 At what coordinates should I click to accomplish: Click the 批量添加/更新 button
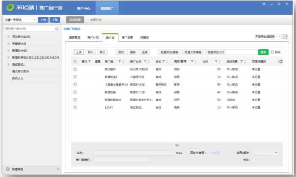169,52
